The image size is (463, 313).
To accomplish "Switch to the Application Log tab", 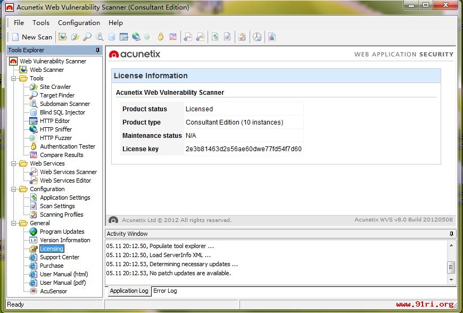I will [129, 291].
